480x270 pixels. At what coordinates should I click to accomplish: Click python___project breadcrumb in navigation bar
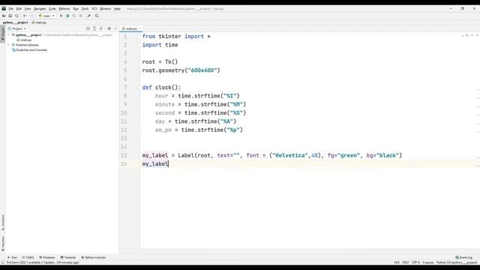coord(15,22)
